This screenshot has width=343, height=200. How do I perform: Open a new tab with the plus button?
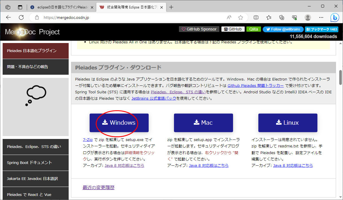(x=171, y=7)
